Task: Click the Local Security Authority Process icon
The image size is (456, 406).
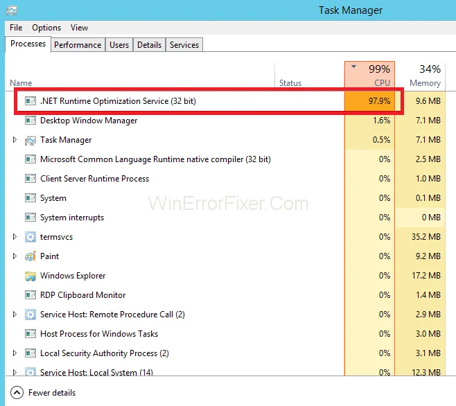Action: tap(30, 353)
